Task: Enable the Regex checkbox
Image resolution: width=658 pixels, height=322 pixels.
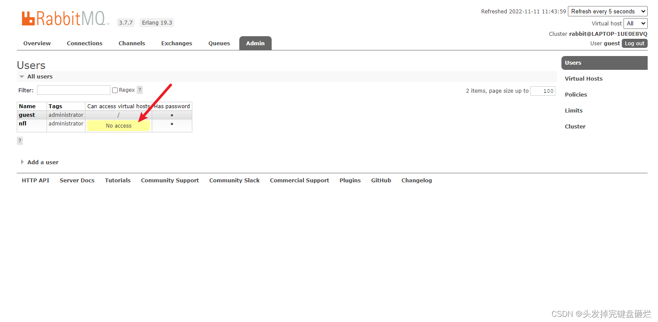Action: tap(115, 90)
